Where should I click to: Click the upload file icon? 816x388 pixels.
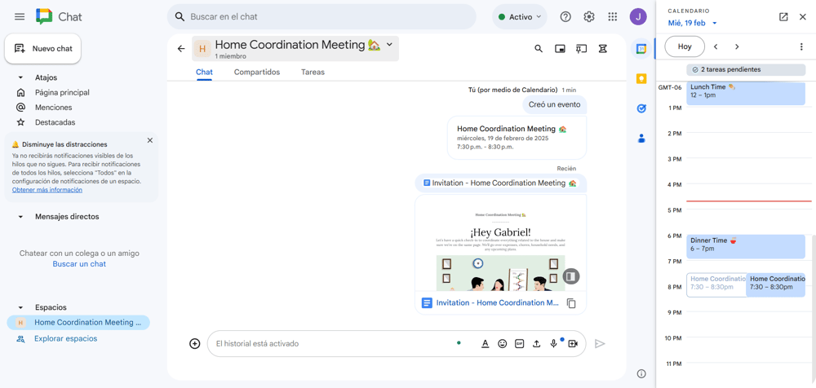coord(537,344)
